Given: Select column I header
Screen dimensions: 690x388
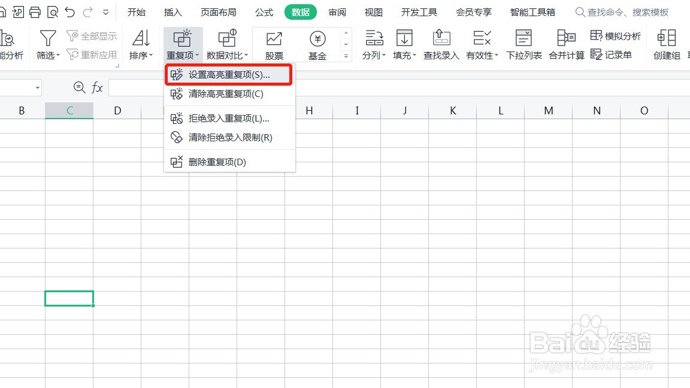Looking at the screenshot, I should coord(357,111).
